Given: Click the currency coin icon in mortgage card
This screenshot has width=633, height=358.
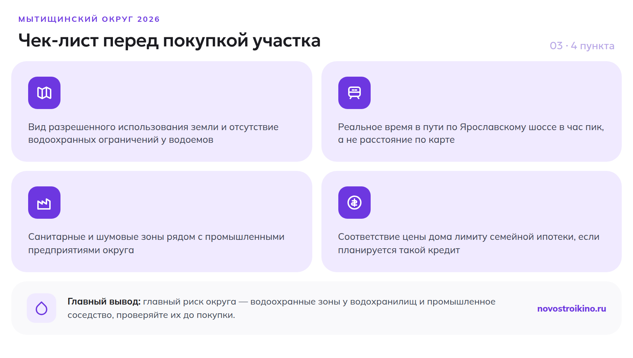Looking at the screenshot, I should 354,203.
